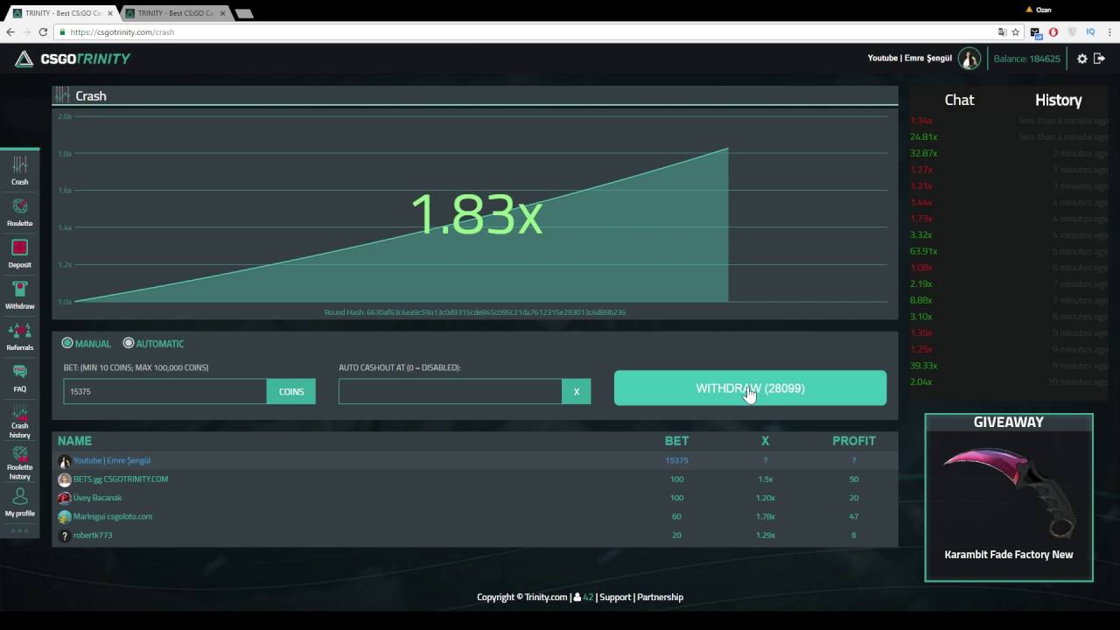Click the BETS.gg CSGOTRINITY.COM player name
The image size is (1120, 630).
pyautogui.click(x=121, y=479)
